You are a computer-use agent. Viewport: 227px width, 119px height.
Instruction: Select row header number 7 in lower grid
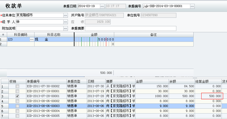click(5, 116)
